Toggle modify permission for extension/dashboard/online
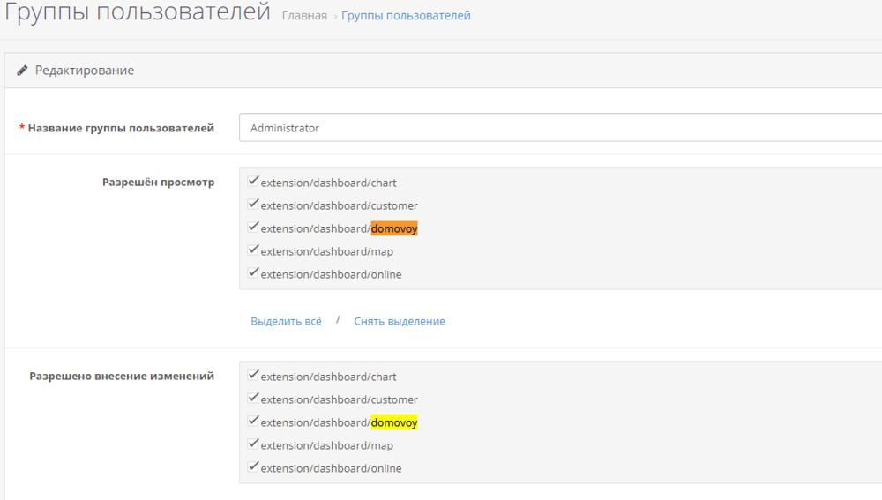This screenshot has height=500, width=882. (x=254, y=467)
